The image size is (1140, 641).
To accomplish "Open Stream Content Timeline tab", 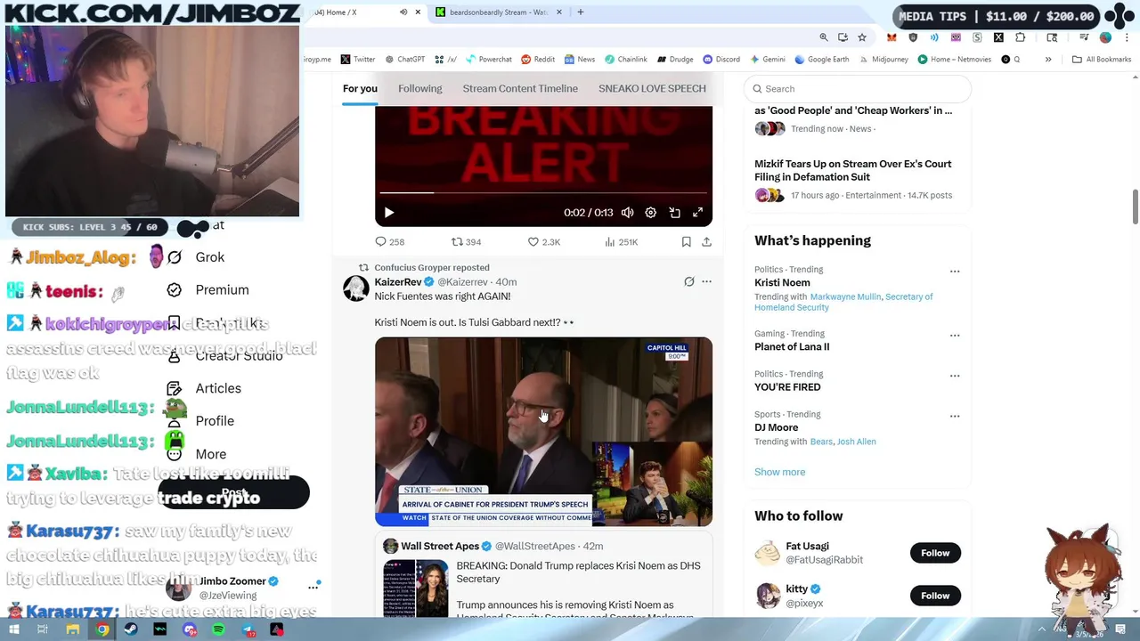I will tap(520, 88).
